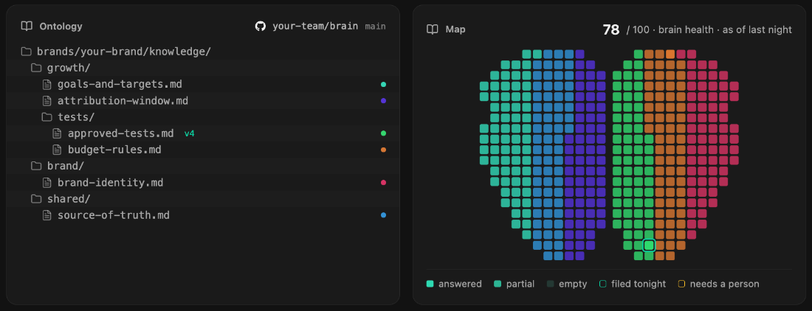Screen dimensions: 812x311
Task: Open the your-team/brain repository link
Action: tap(315, 27)
